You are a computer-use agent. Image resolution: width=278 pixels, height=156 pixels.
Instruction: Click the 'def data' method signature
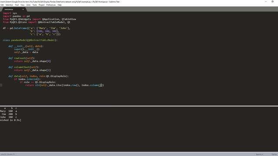[39, 76]
